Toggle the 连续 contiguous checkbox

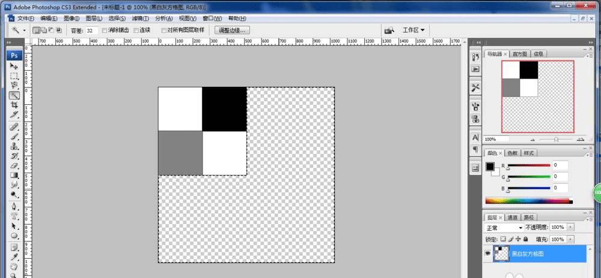(x=136, y=30)
